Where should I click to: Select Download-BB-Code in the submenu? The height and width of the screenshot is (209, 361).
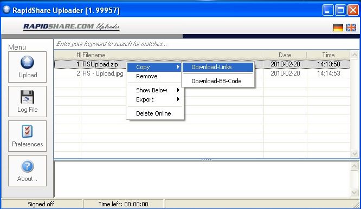218,81
